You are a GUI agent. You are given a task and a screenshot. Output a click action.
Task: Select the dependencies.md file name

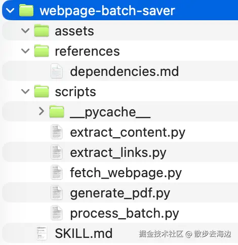125,71
